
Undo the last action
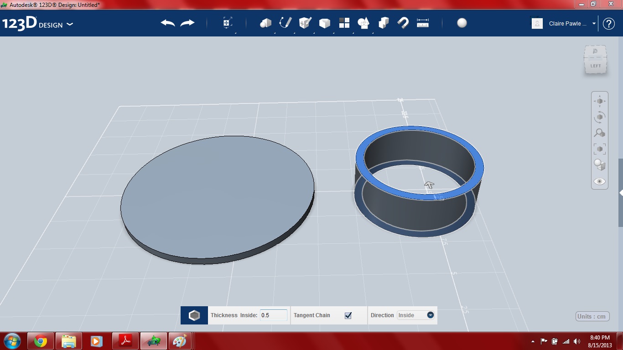[x=168, y=23]
